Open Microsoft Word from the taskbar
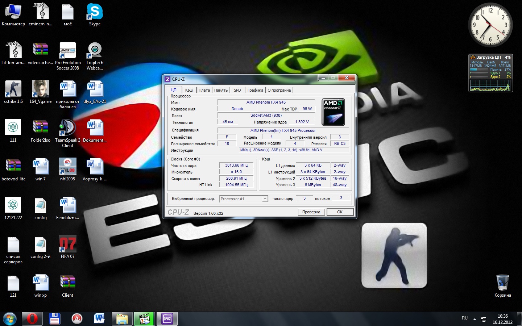The width and height of the screenshot is (522, 326). pyautogui.click(x=99, y=319)
